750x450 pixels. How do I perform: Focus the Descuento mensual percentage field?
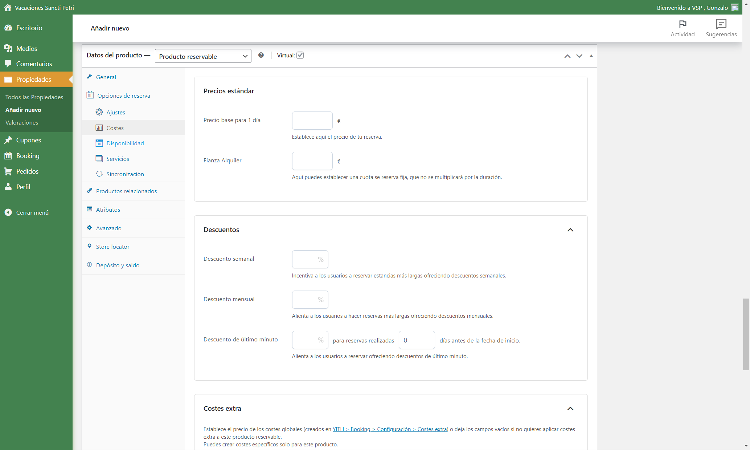310,300
